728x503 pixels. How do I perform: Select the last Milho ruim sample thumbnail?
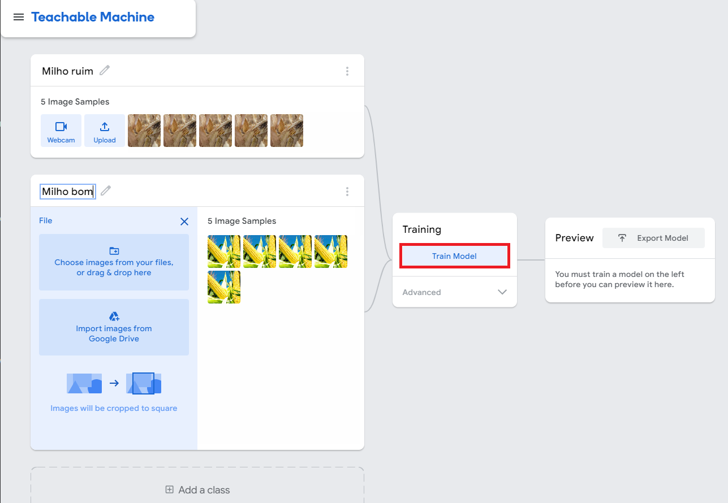[287, 131]
